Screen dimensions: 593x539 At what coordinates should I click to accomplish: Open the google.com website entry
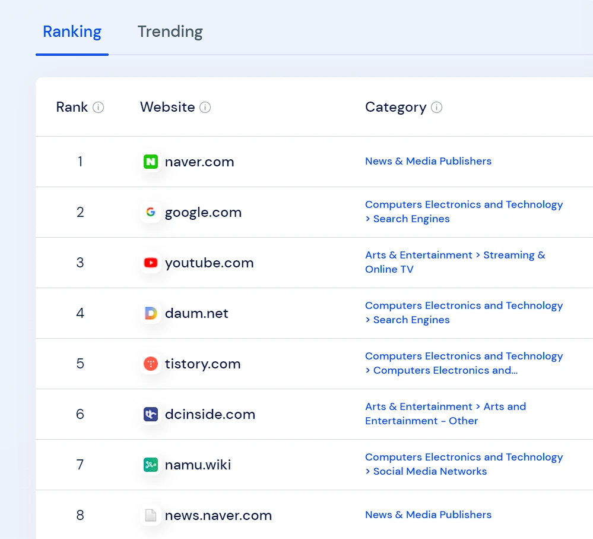(x=203, y=213)
